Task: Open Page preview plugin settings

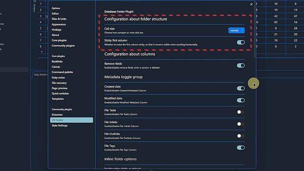Action: [x=59, y=88]
